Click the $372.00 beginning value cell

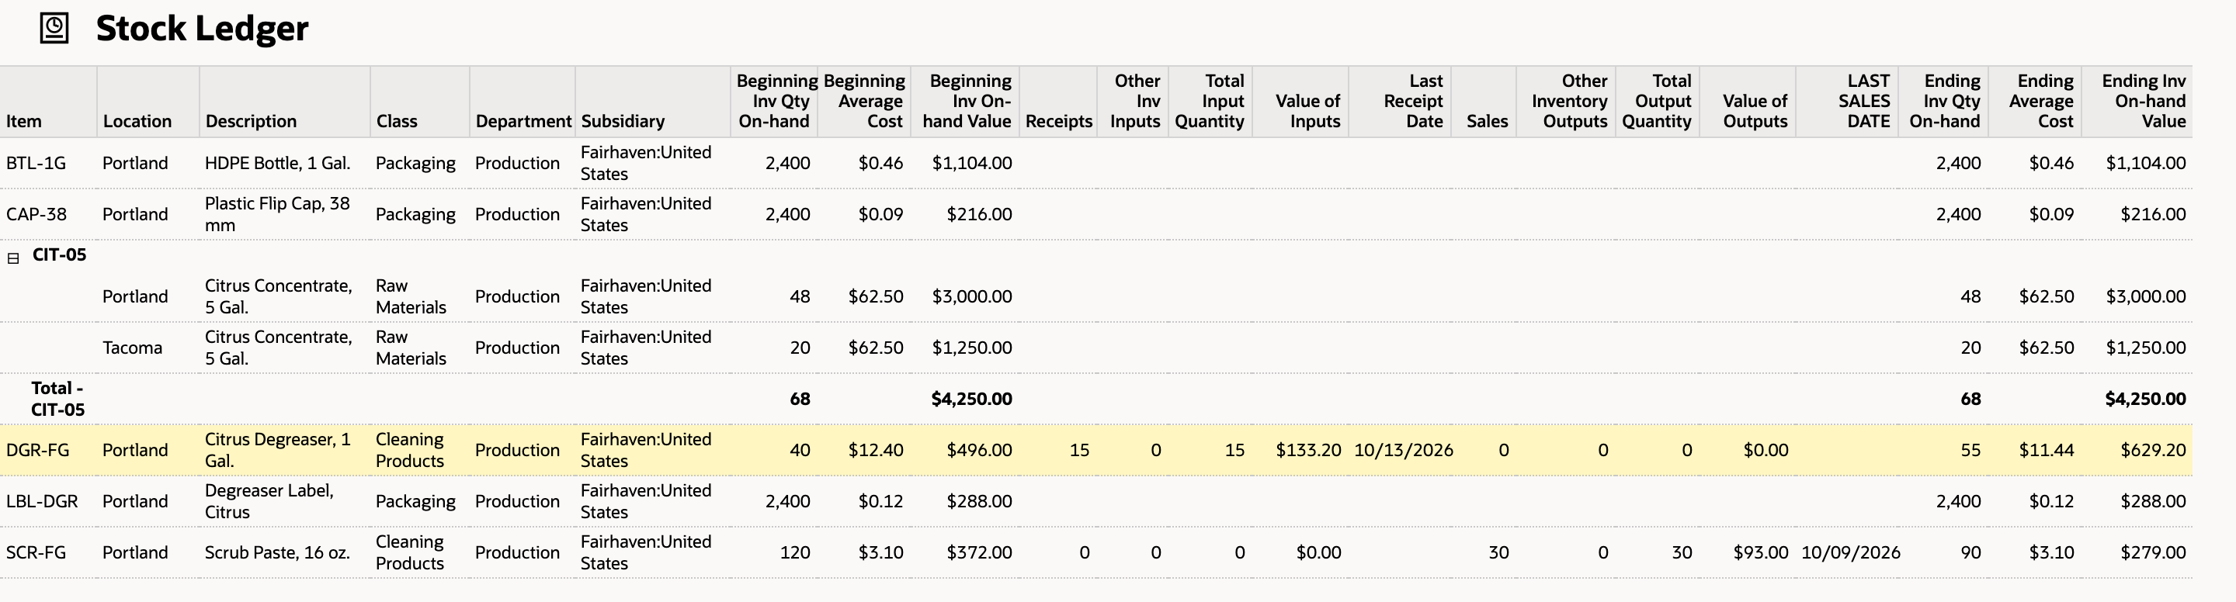coord(979,552)
